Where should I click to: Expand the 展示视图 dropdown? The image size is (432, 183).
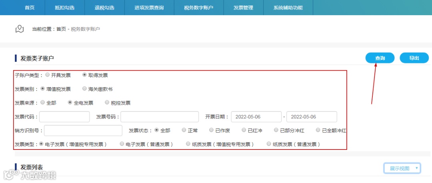click(x=402, y=168)
